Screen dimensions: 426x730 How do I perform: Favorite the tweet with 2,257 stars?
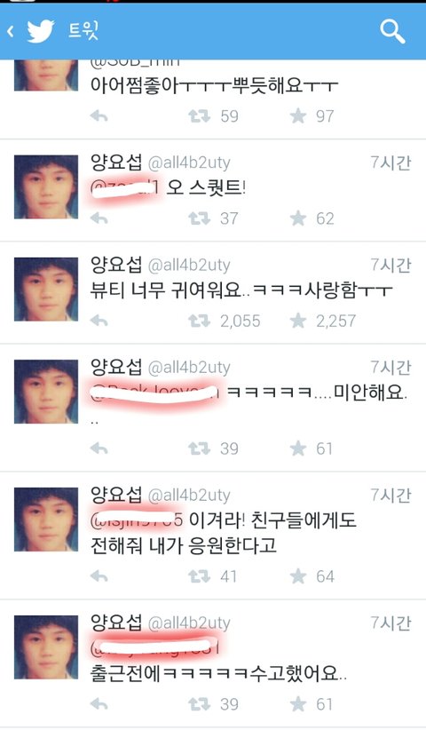tap(298, 321)
